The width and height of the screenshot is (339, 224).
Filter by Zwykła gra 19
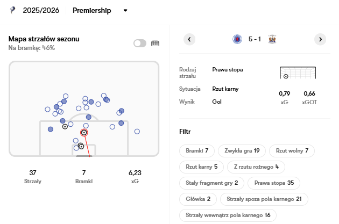point(242,150)
